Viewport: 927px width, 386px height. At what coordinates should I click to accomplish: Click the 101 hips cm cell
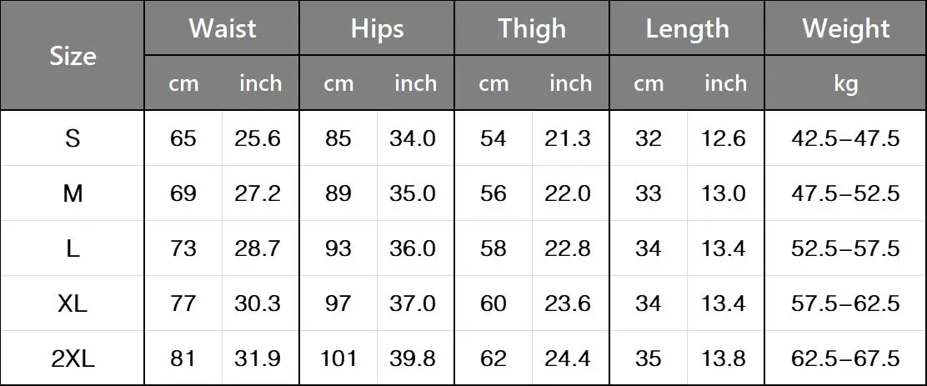coord(338,358)
